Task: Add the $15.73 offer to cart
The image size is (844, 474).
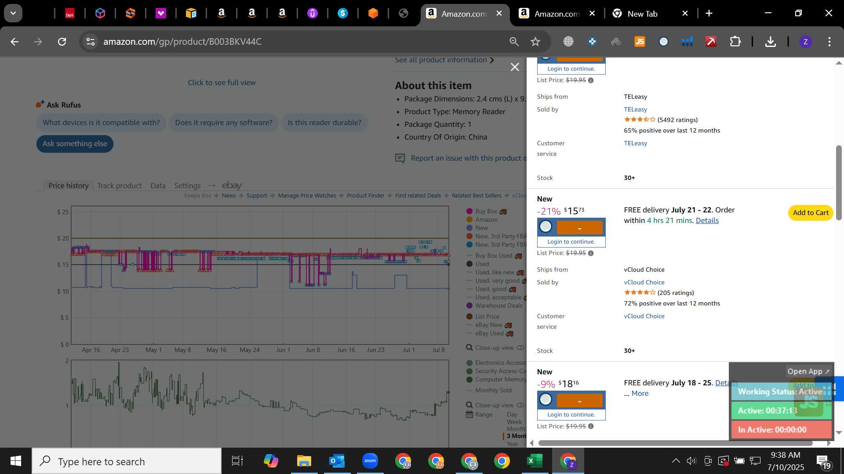Action: [811, 213]
